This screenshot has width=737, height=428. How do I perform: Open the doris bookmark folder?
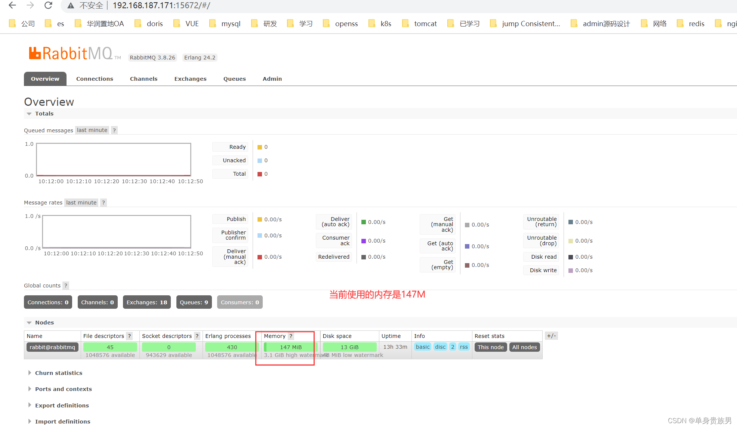149,24
